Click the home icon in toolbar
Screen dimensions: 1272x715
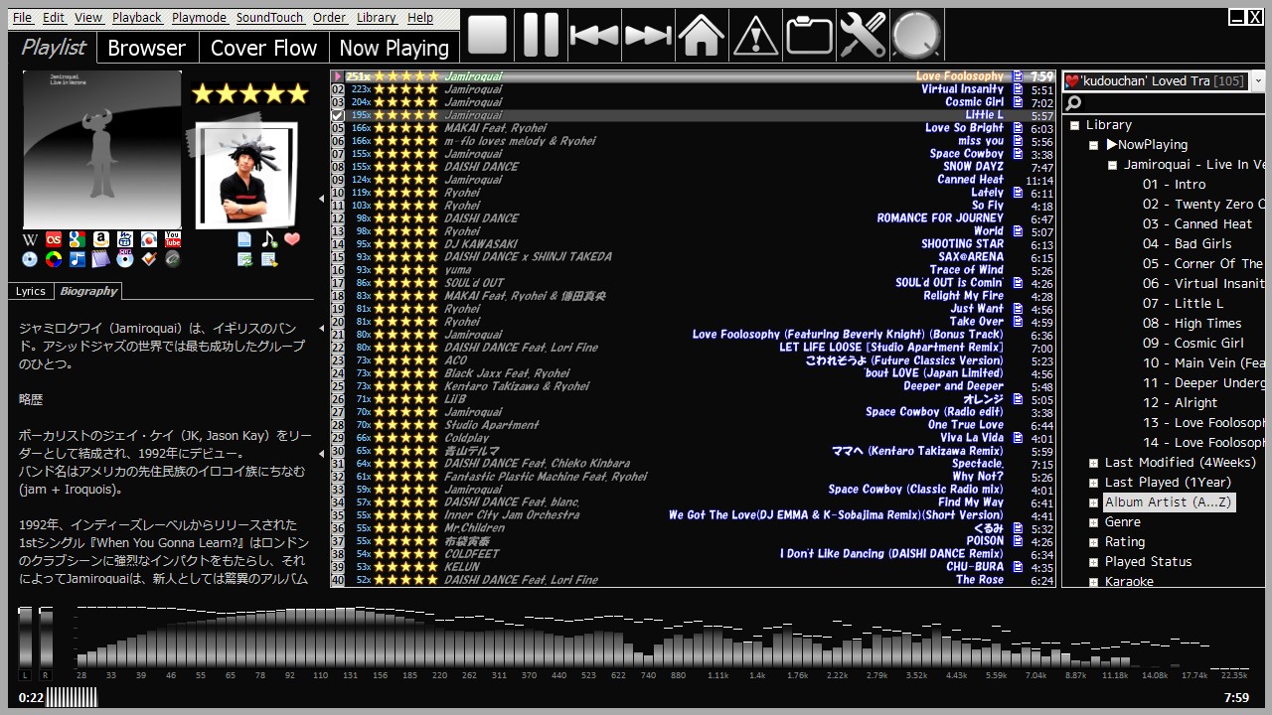click(701, 36)
